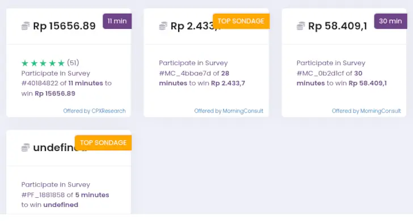The height and width of the screenshot is (221, 413).
Task: Open survey #MC_0b2d1cf description
Action: (342, 73)
